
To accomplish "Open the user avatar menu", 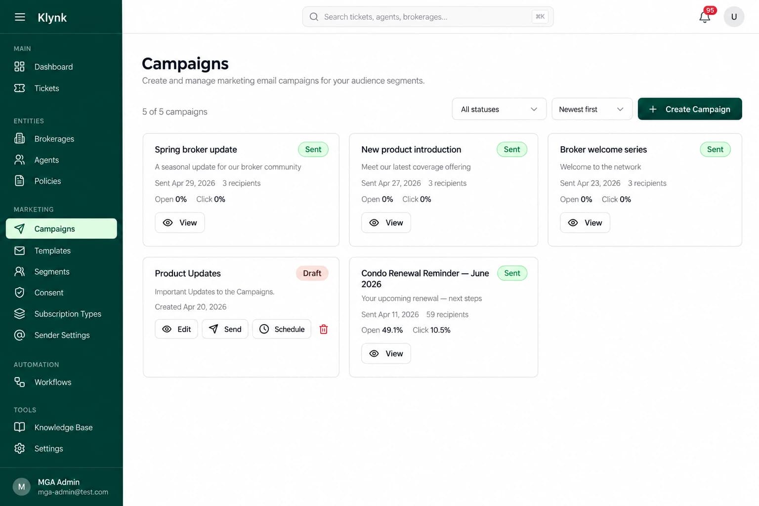I will 734,17.
